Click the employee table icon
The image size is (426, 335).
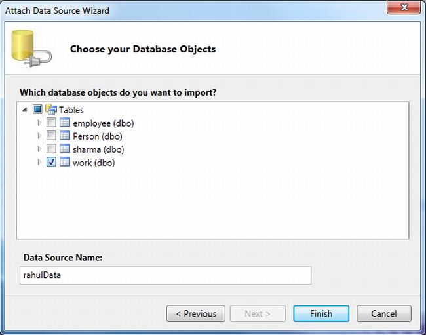point(65,123)
